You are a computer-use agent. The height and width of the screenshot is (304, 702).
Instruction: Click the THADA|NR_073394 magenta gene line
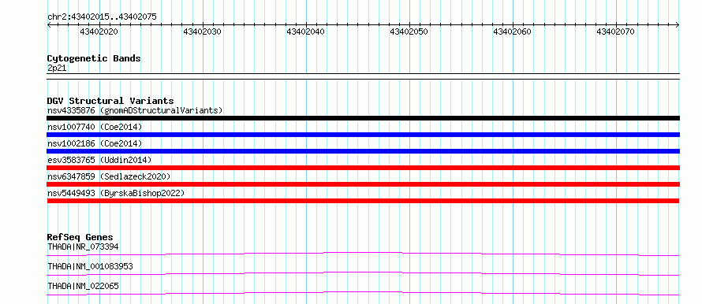[x=363, y=254]
